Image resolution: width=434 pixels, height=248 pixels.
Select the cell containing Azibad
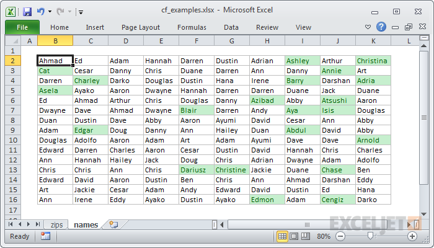coord(267,100)
